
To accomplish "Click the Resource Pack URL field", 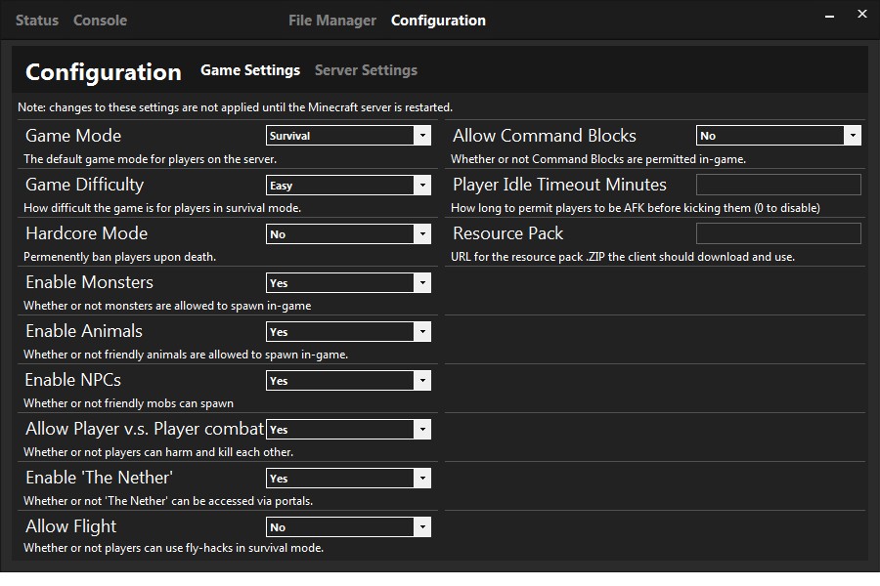I will point(778,233).
